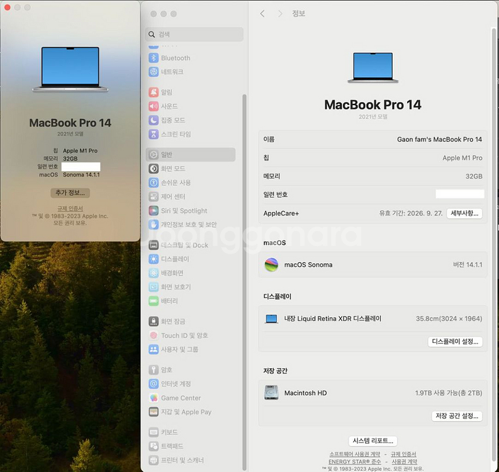Open the 소프트웨어 사용권 계약 link
The image size is (499, 472).
(x=354, y=454)
